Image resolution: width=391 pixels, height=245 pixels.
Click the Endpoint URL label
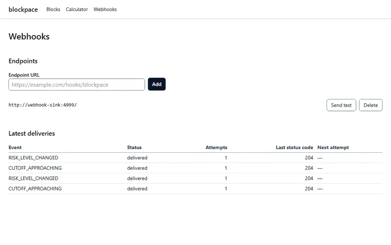click(24, 75)
